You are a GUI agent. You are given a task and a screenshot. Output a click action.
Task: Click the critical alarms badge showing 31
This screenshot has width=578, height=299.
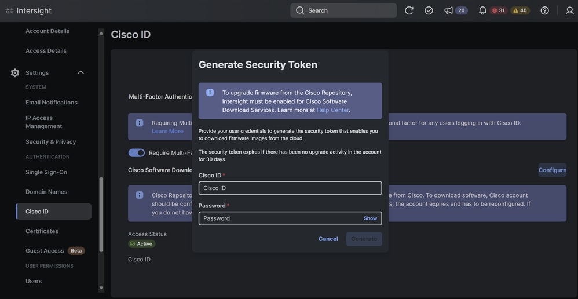pos(499,10)
